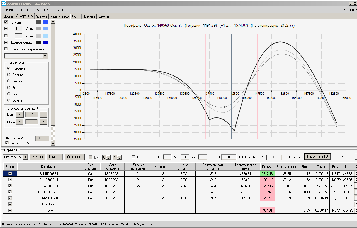Click the Код бумаги column header
This screenshot has width=357, height=228.
click(49, 166)
